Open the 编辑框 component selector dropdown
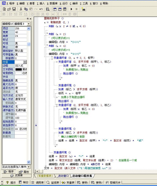 click(29, 24)
